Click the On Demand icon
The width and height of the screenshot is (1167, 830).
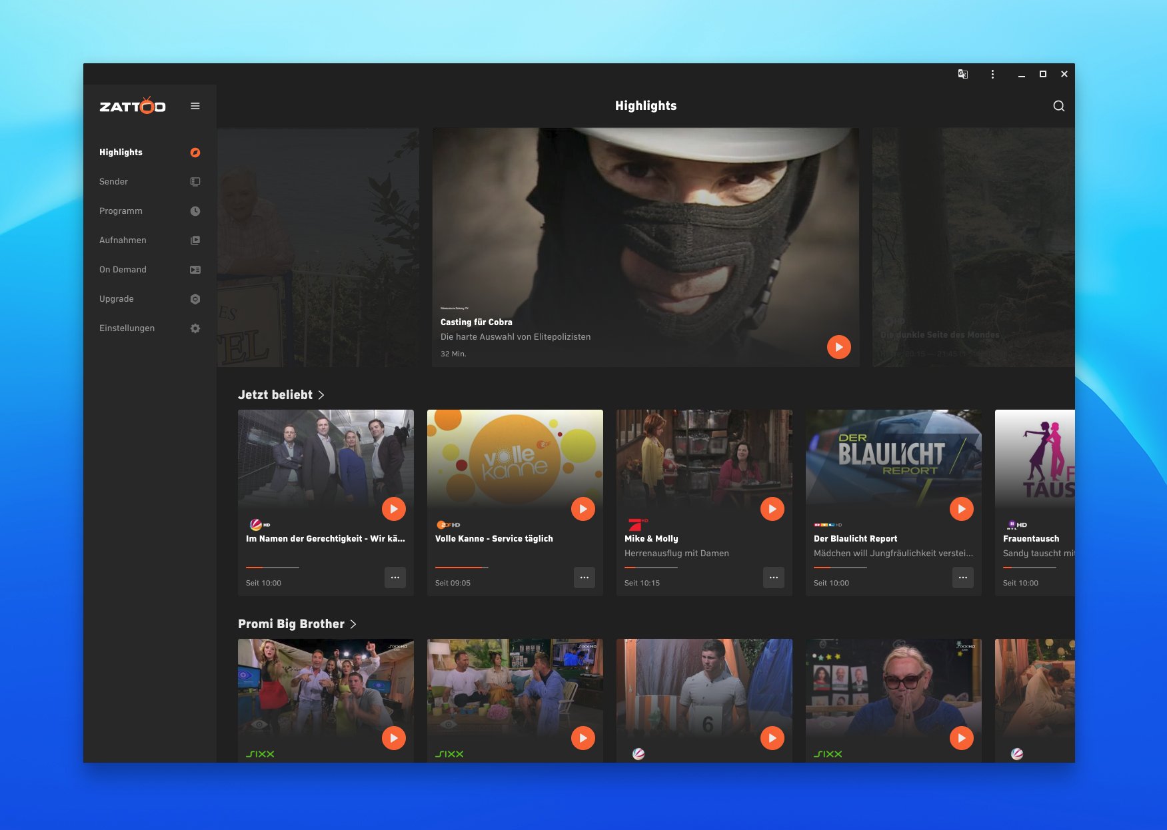(x=195, y=270)
